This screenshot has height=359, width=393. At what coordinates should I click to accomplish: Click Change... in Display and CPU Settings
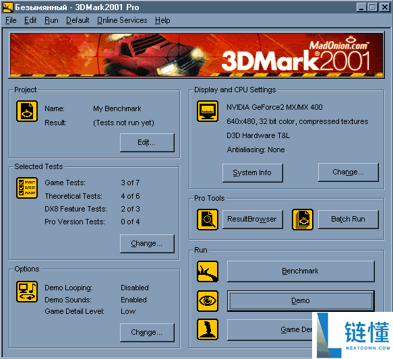pos(348,172)
